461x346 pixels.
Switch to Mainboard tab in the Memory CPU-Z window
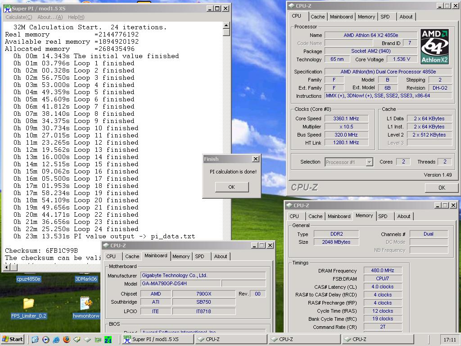pyautogui.click(x=339, y=216)
